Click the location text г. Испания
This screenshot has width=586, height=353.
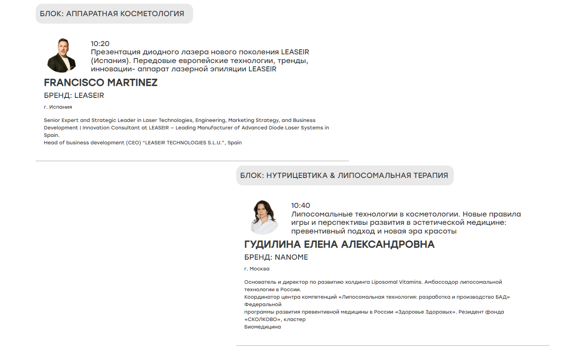(x=58, y=107)
